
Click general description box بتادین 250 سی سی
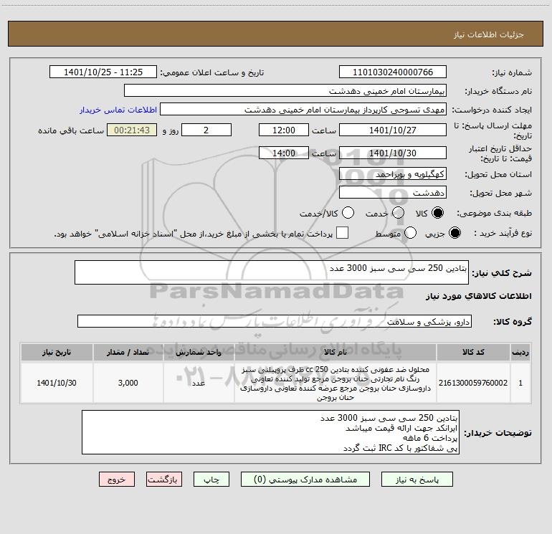point(272,272)
